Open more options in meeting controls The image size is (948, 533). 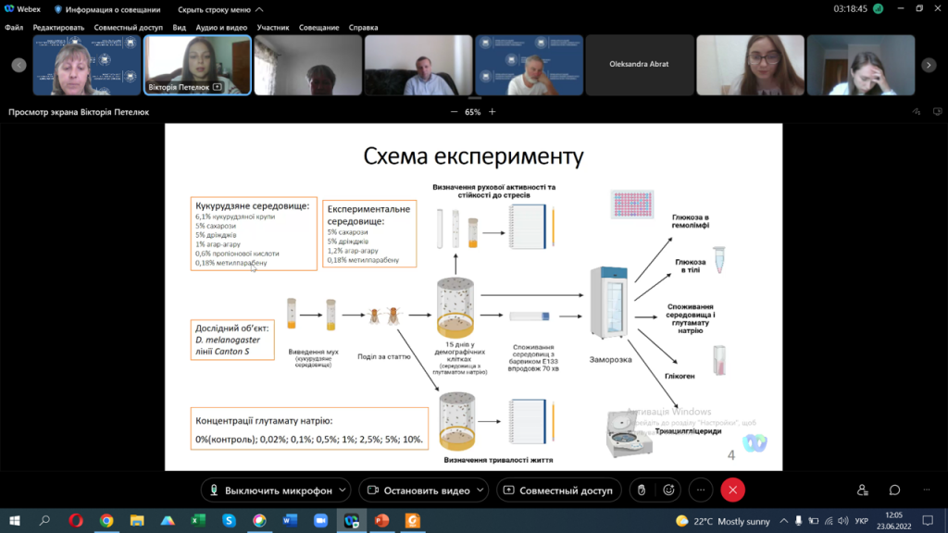(701, 490)
